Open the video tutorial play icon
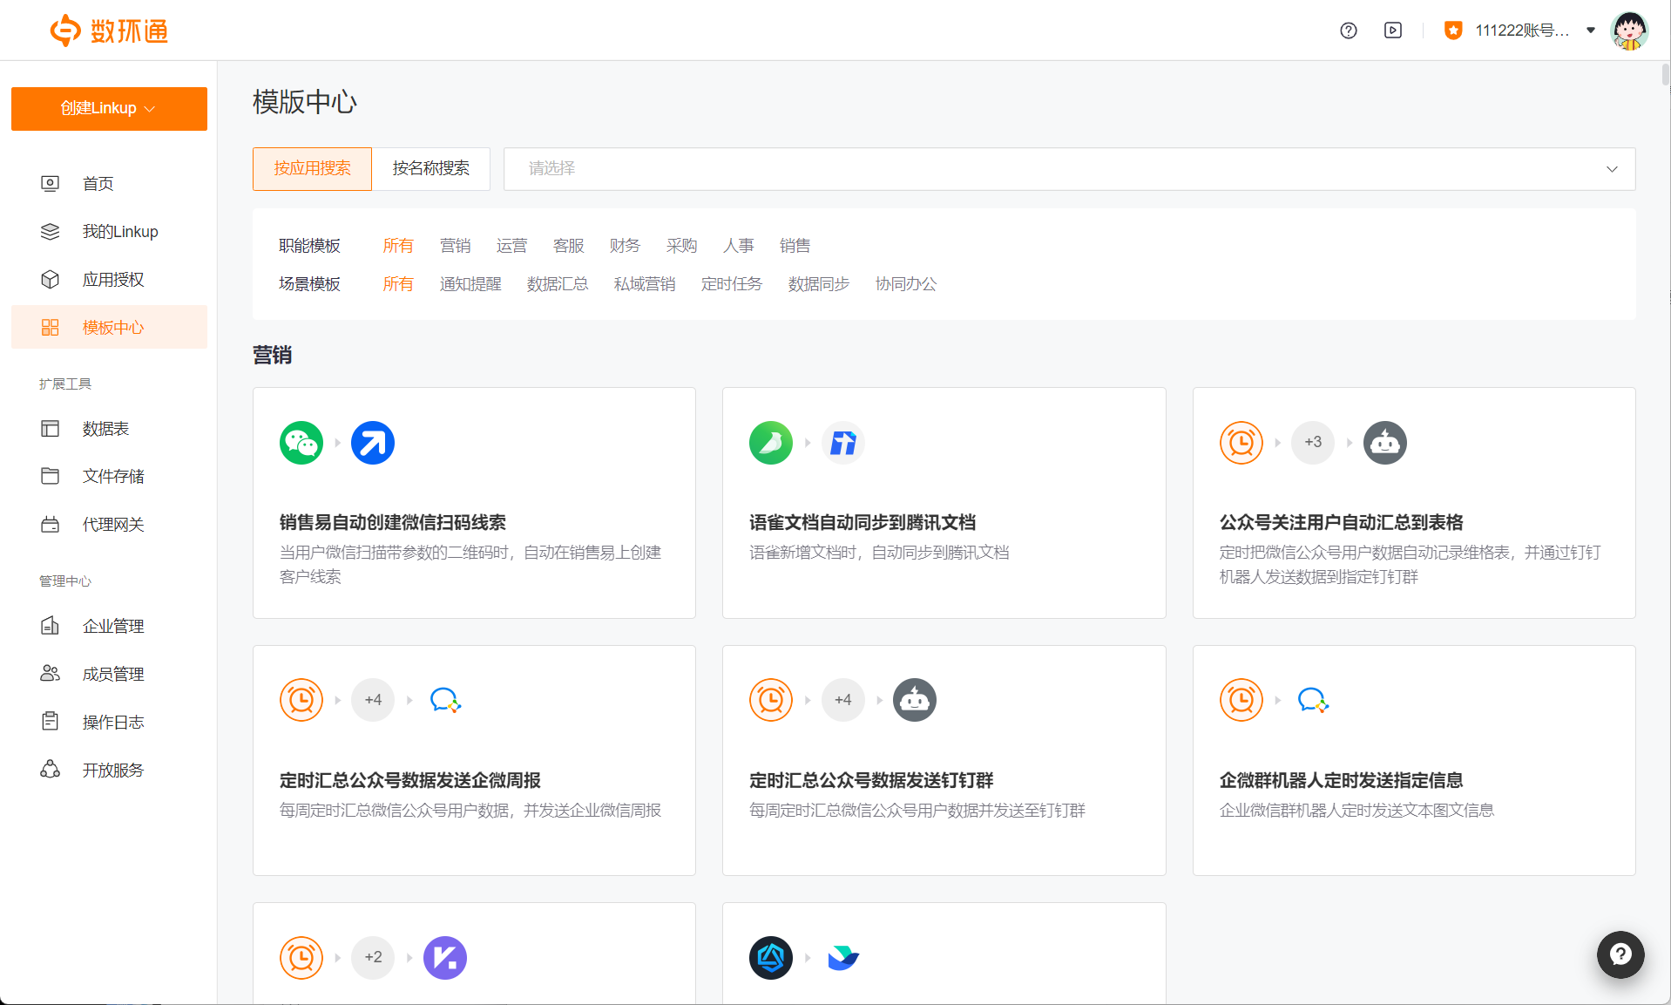 pyautogui.click(x=1393, y=31)
